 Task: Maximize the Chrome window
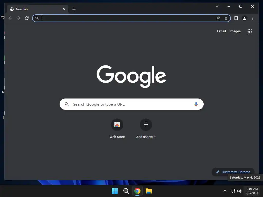tap(240, 6)
